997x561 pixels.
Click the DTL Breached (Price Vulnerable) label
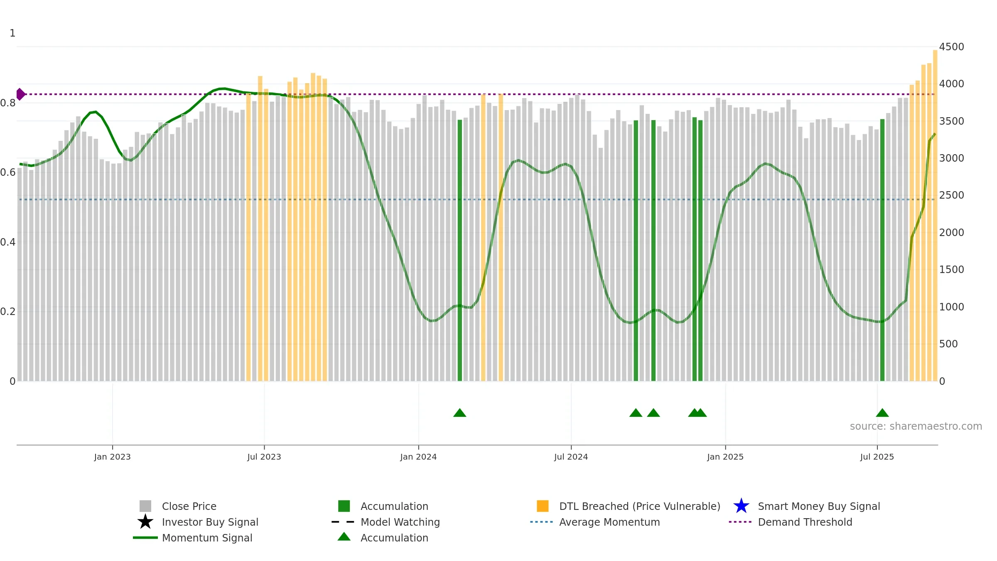pyautogui.click(x=640, y=506)
